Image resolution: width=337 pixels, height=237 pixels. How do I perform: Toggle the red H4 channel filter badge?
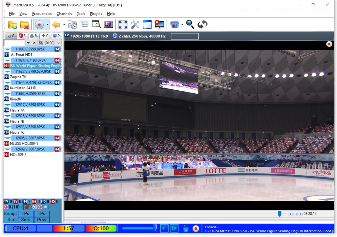pyautogui.click(x=34, y=202)
